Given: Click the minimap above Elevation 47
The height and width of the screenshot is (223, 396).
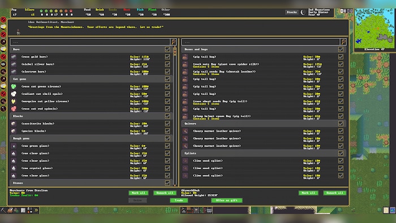Looking at the screenshot, I should click(375, 28).
